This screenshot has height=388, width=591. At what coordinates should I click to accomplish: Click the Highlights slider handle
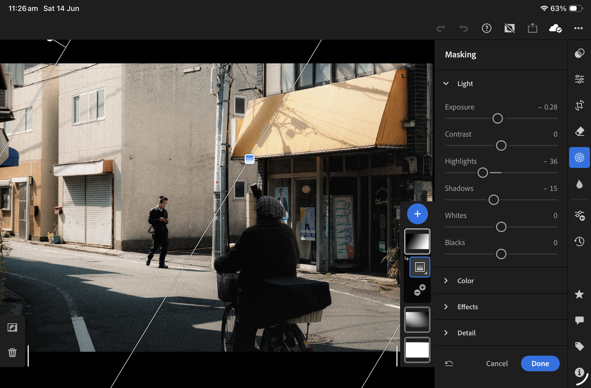click(483, 173)
